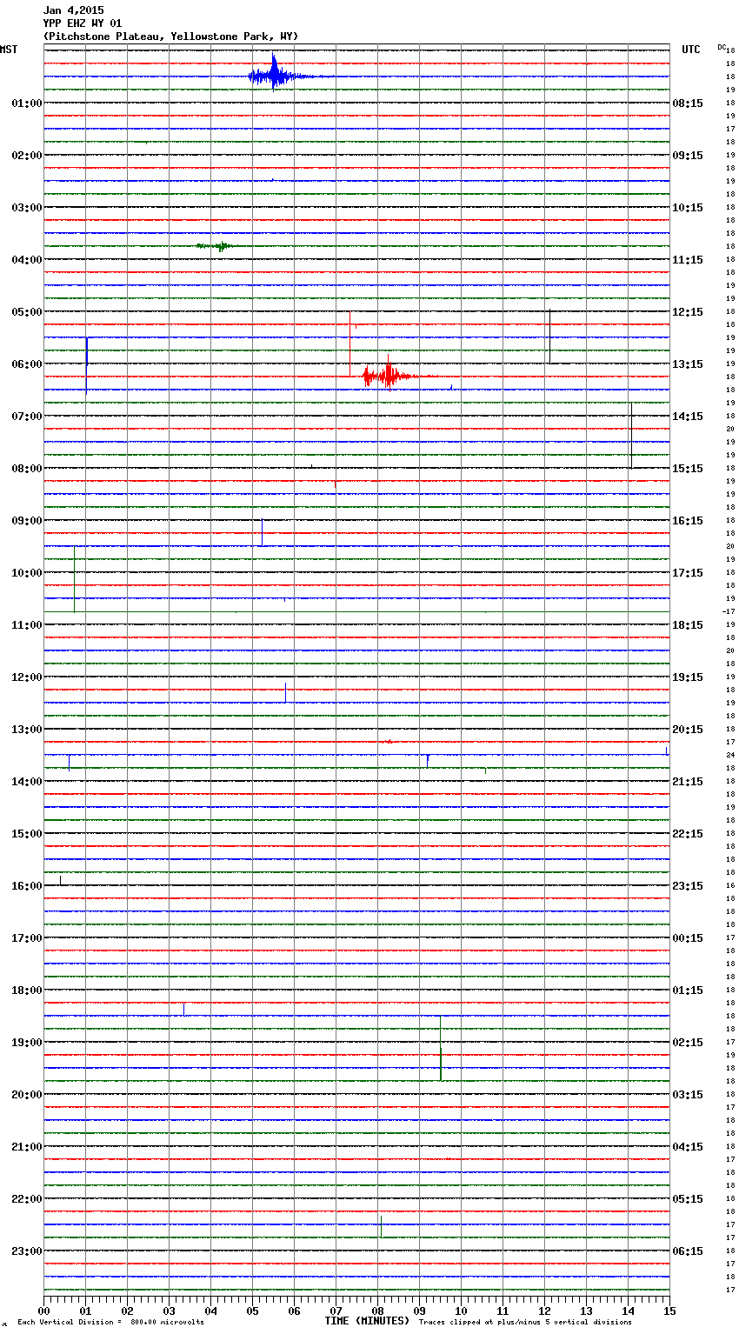739x1334 pixels.
Task: Click the UTC time zone label
Action: click(690, 50)
